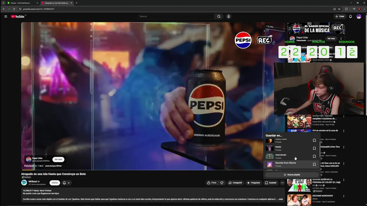Open options for McDonald's Drive Thru video
This screenshot has width=367, height=206.
click(x=344, y=147)
